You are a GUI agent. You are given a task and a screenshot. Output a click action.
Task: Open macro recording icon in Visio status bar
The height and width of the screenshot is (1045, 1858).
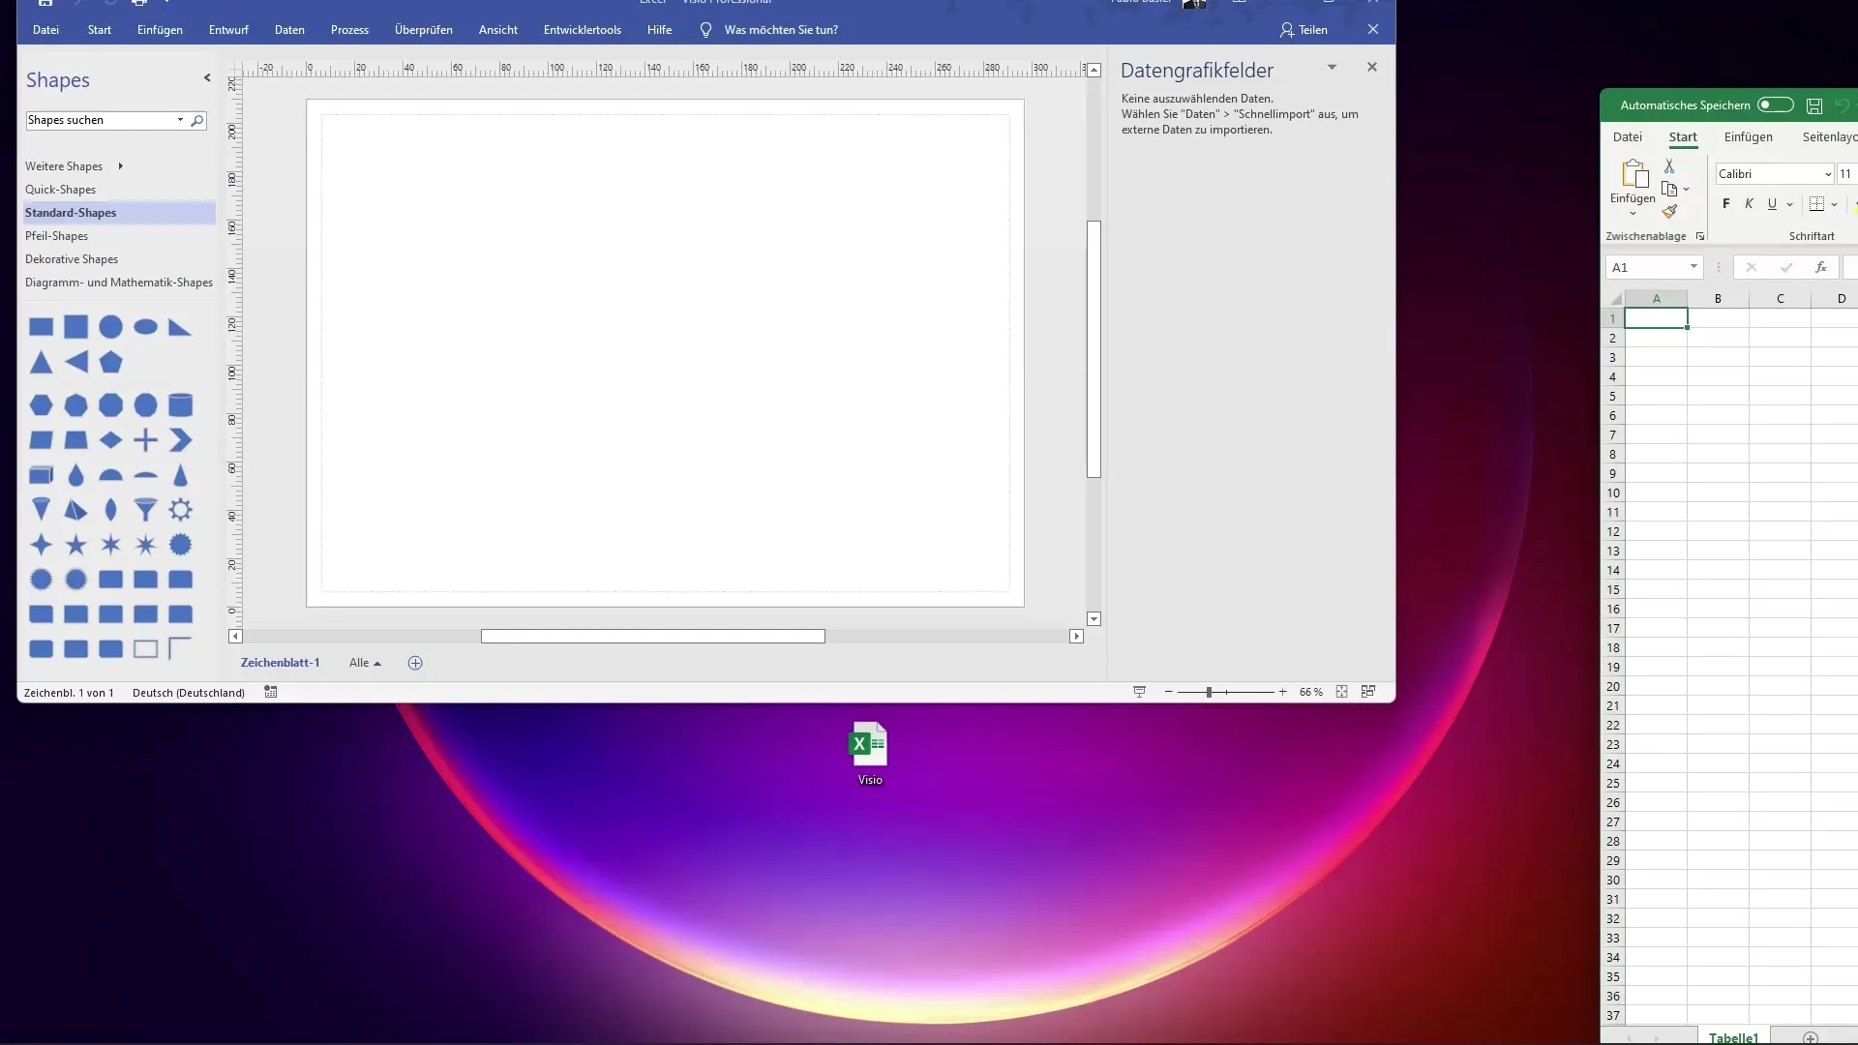point(271,692)
